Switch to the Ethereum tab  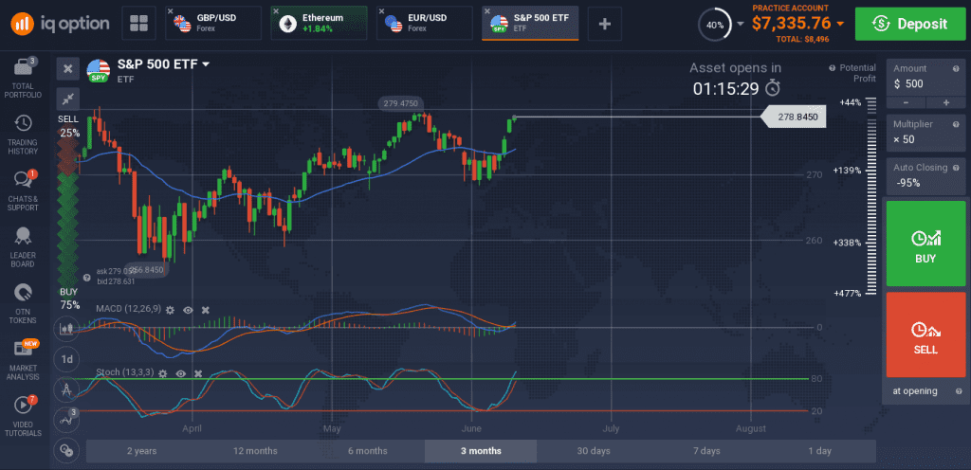(x=319, y=24)
